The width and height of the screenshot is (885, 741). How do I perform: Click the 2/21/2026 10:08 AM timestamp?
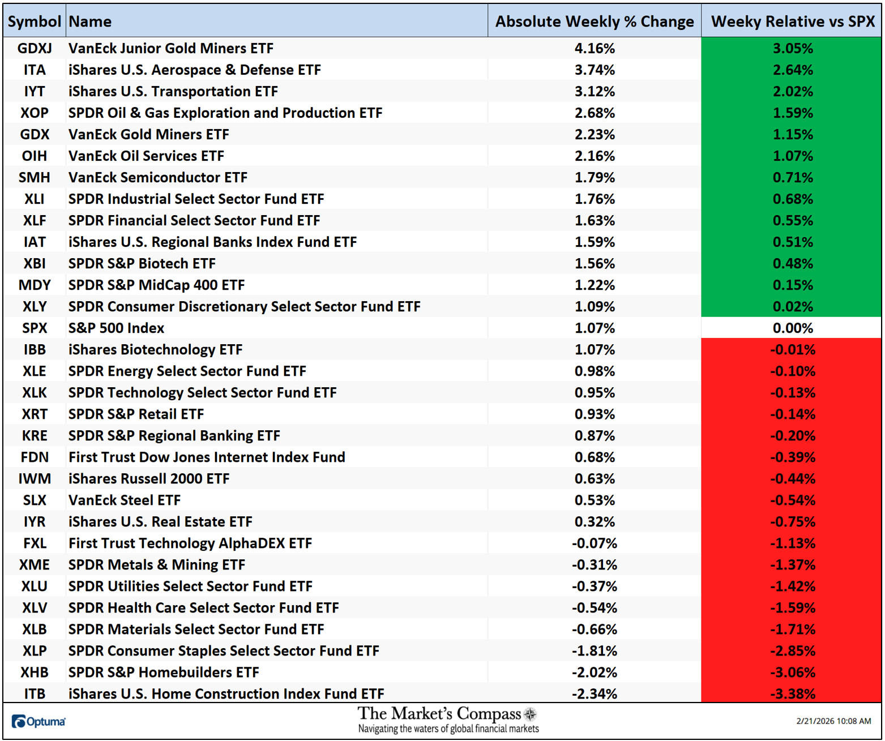point(833,721)
